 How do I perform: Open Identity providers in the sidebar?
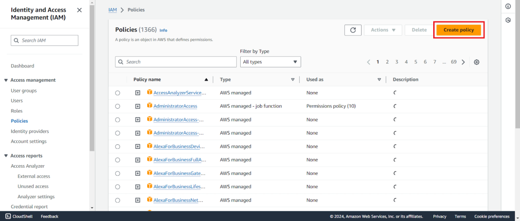point(30,132)
